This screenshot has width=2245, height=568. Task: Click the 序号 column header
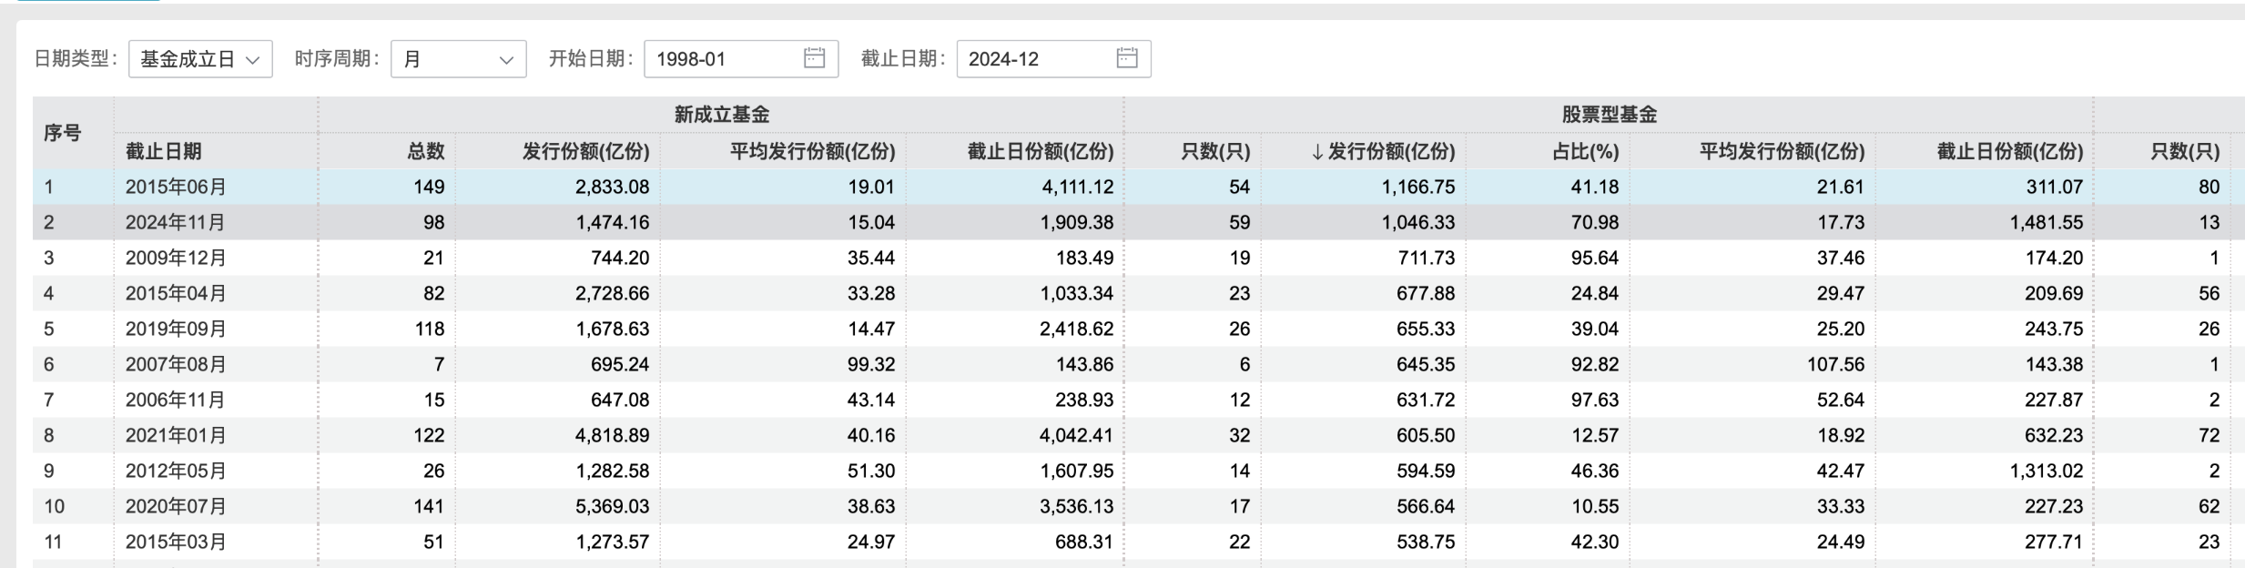[x=62, y=133]
